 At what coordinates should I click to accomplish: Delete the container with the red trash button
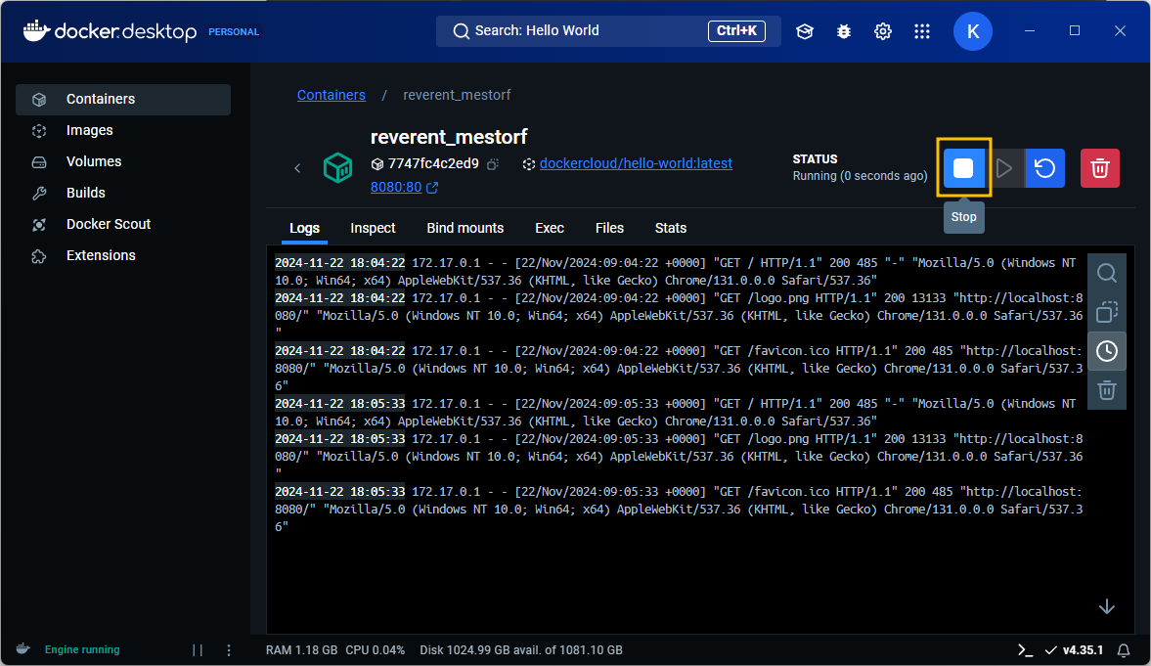(1099, 168)
